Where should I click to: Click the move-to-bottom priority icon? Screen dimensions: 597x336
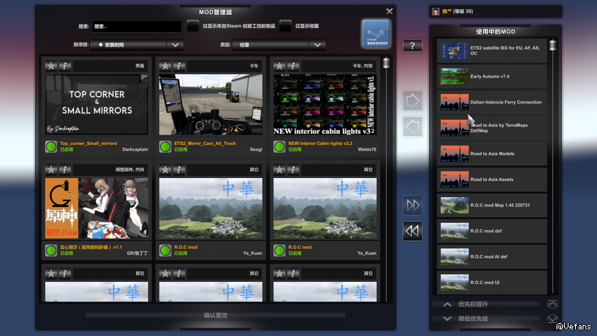(552, 319)
